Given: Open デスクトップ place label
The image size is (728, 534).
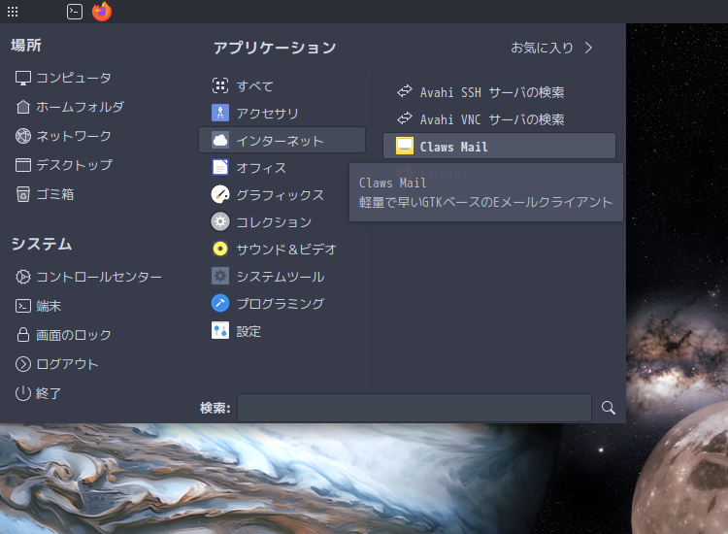Looking at the screenshot, I should pyautogui.click(x=75, y=165).
